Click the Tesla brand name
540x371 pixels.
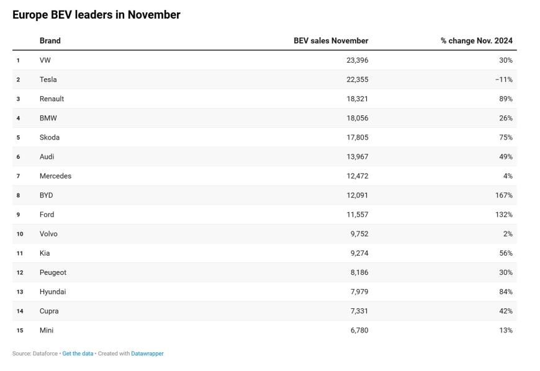[48, 79]
